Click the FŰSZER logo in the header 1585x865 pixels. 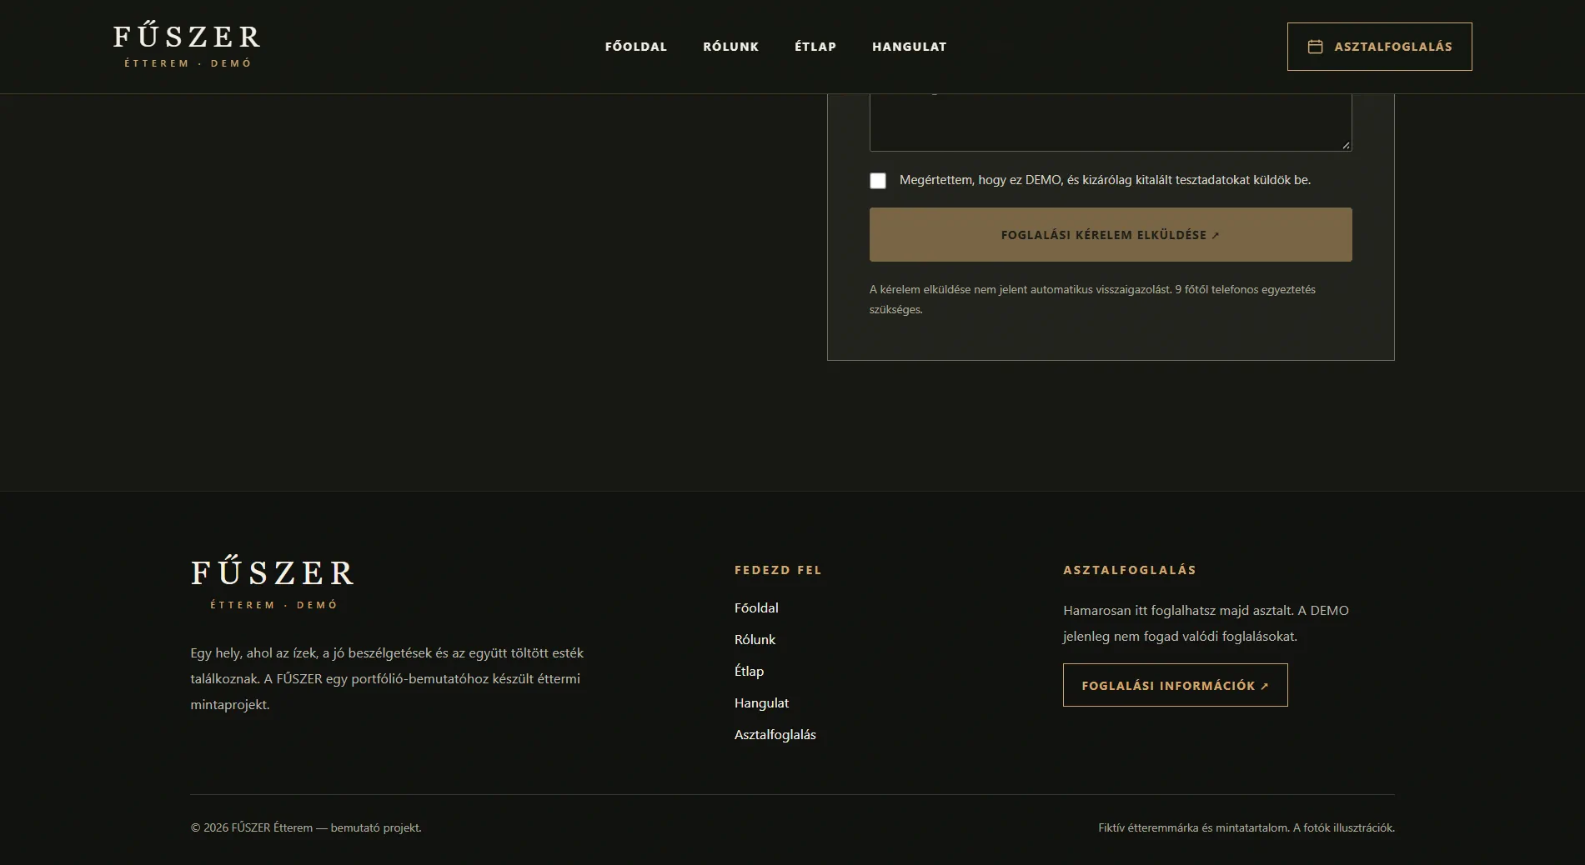187,47
